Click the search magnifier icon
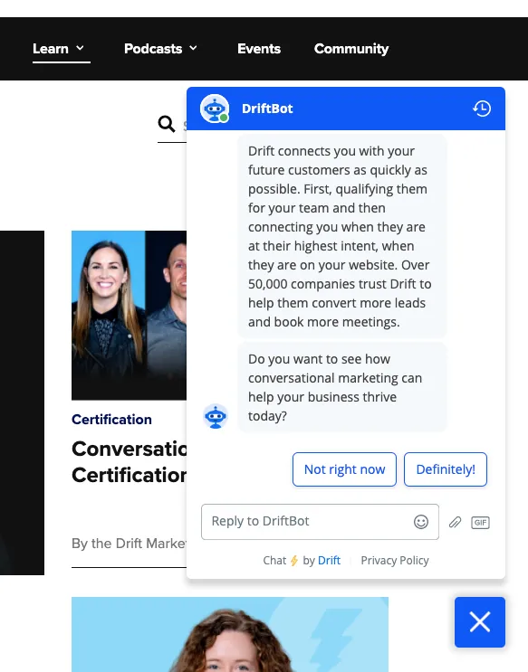 (x=167, y=124)
